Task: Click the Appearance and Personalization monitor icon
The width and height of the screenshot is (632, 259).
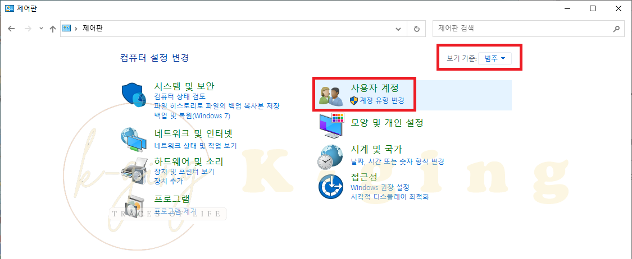Action: (331, 126)
